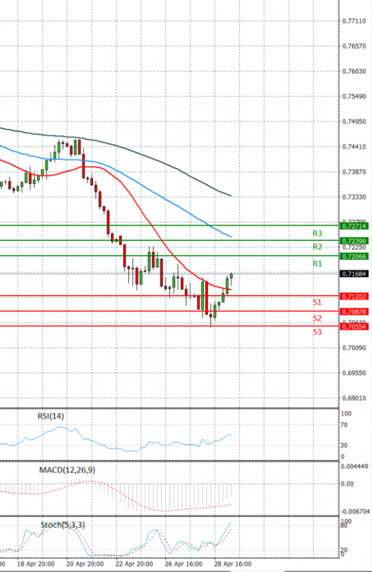Click the R3 resistance label
The height and width of the screenshot is (572, 372).
coord(317,234)
